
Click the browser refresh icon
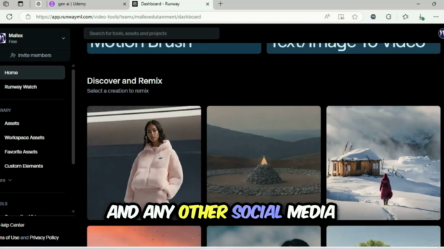9,17
